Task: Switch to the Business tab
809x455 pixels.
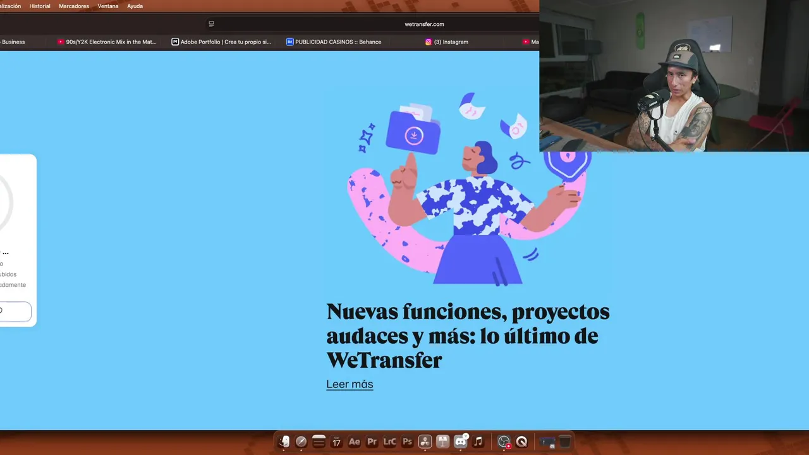Action: (13, 42)
